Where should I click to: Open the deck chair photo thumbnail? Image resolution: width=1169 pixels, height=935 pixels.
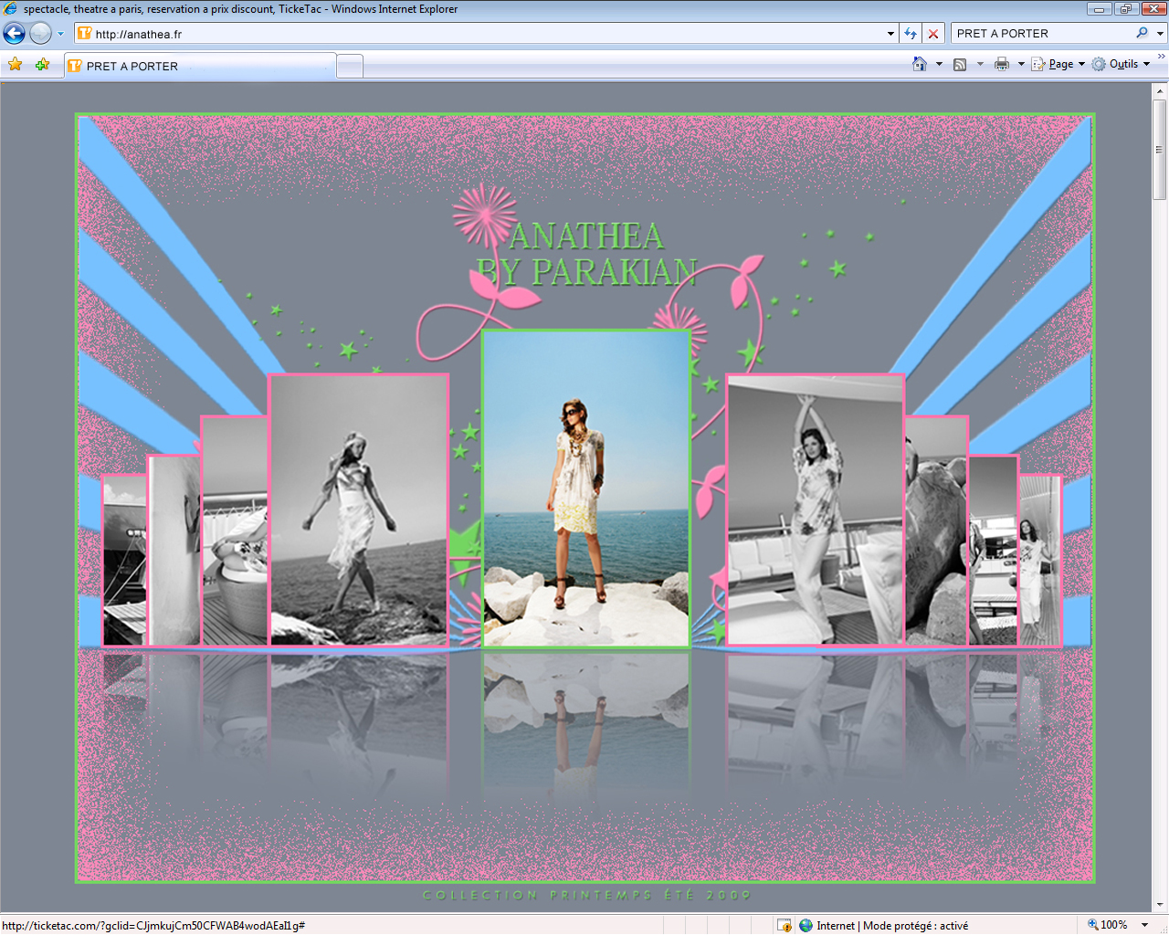point(235,531)
